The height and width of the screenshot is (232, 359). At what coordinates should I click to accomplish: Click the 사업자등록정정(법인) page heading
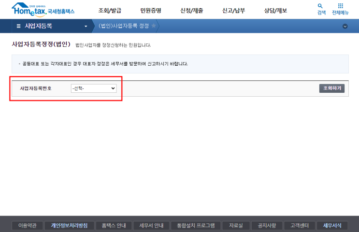coord(41,44)
